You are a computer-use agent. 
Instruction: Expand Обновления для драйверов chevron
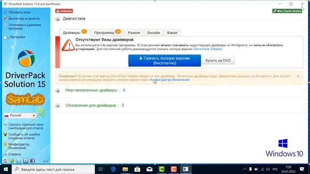coord(58,106)
